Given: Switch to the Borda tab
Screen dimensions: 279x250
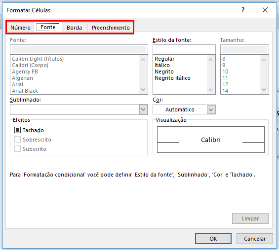Looking at the screenshot, I should coord(75,28).
